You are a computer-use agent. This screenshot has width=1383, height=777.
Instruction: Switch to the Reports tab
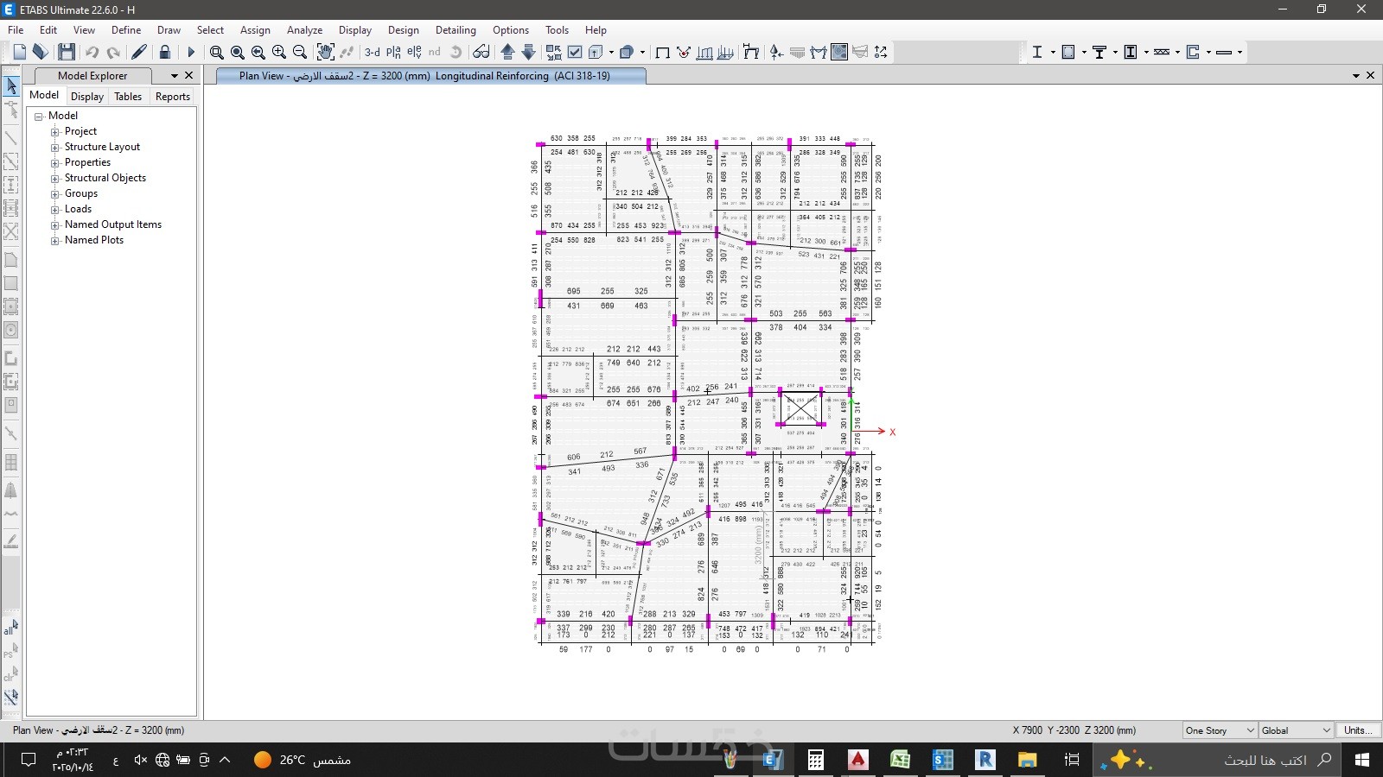coord(173,96)
